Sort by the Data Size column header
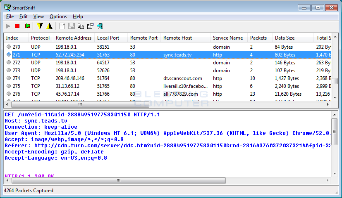Viewport: 342px width, 198px height. 293,38
